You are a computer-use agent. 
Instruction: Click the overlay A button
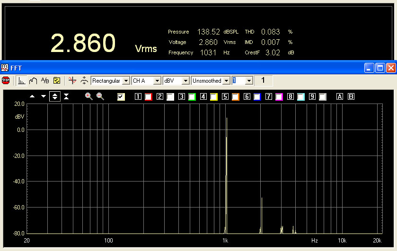[x=339, y=97]
